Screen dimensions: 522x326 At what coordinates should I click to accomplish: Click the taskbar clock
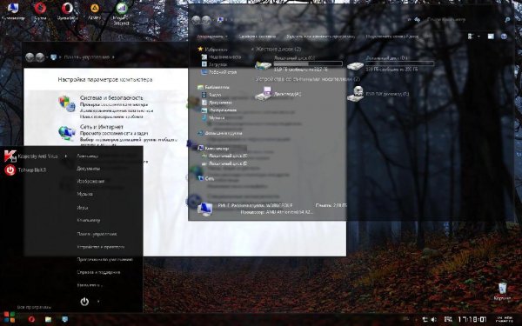(x=472, y=319)
